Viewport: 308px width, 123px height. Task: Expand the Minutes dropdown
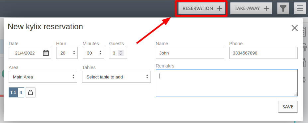[x=93, y=53]
